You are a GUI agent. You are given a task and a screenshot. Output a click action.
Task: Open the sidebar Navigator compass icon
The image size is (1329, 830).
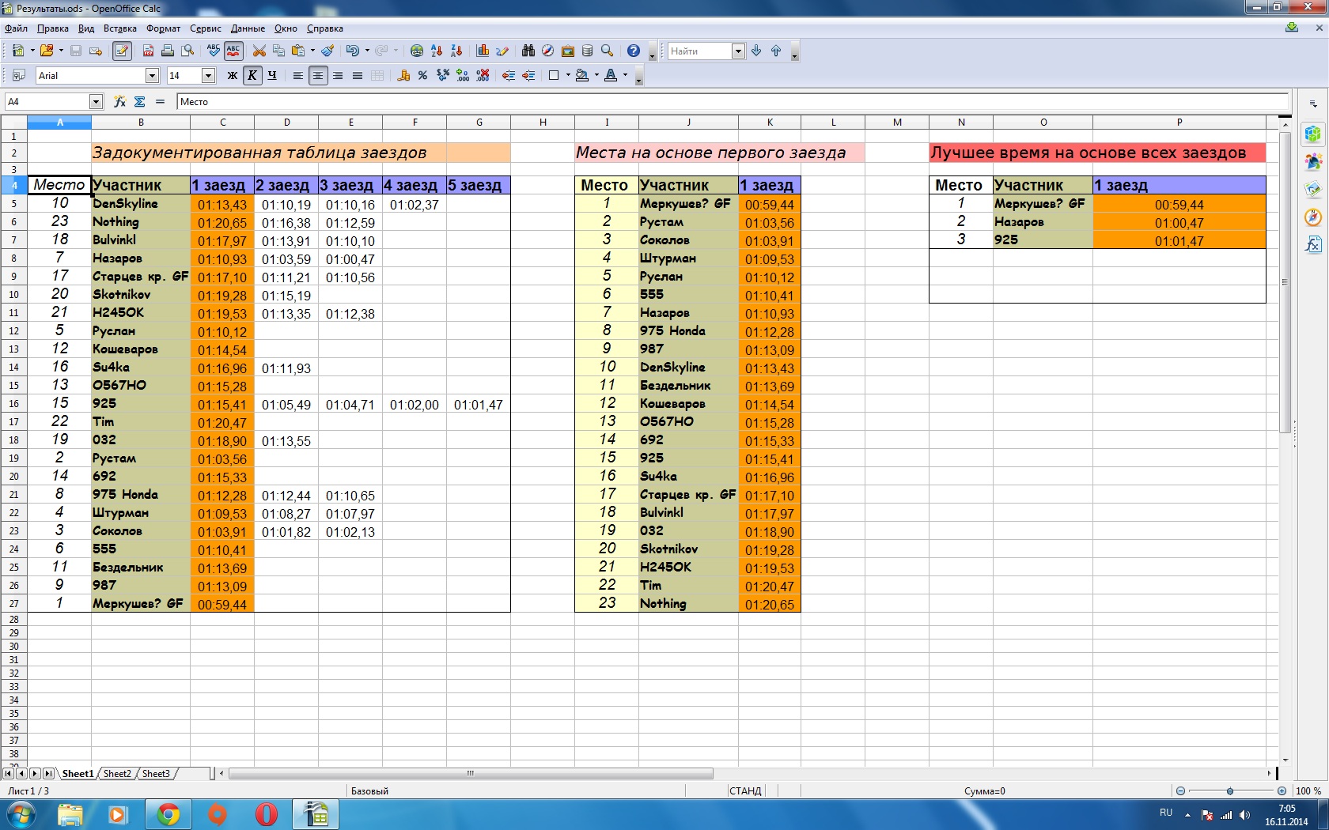[x=1313, y=217]
